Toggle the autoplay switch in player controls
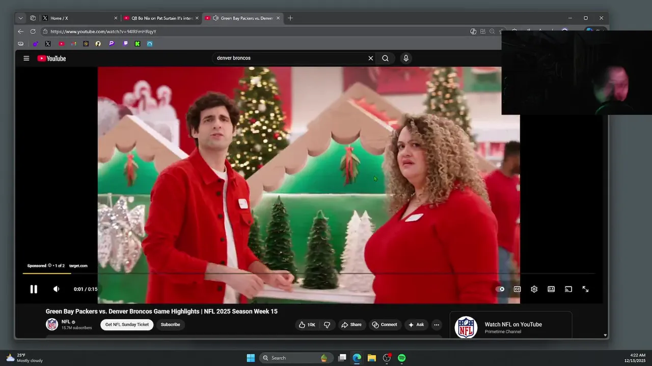Screen dimensions: 652x366 point(500,289)
